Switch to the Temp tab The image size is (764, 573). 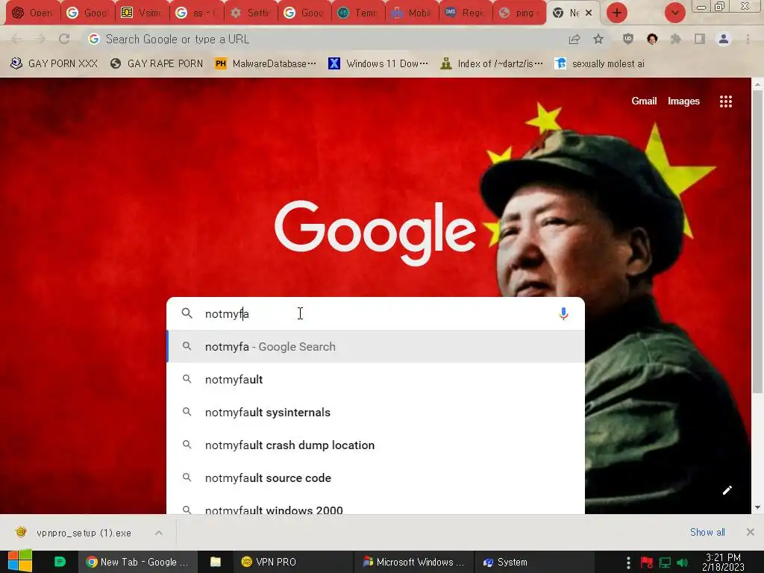tap(359, 13)
